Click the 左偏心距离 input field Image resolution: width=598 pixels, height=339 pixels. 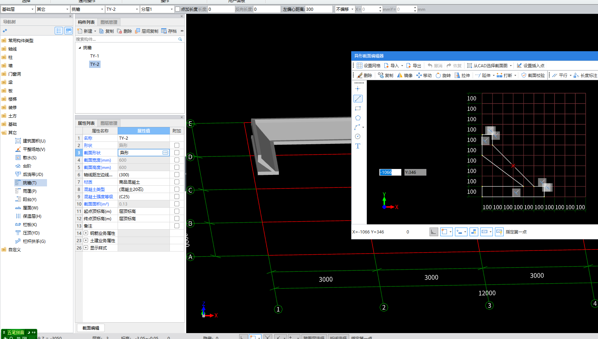tap(318, 9)
